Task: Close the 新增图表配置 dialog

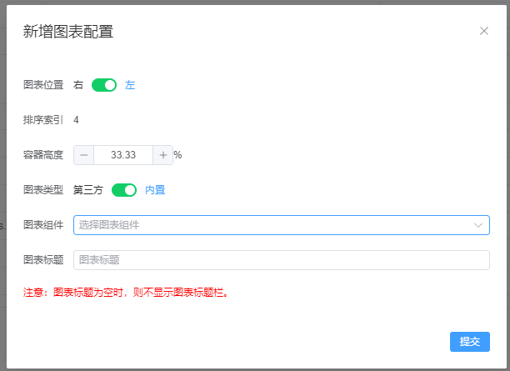Action: coord(484,31)
